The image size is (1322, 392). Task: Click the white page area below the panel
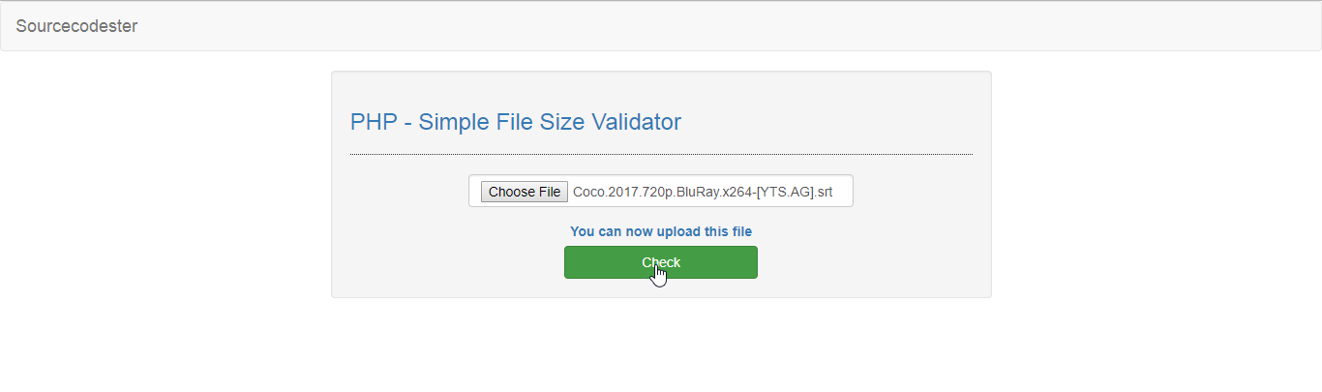tap(660, 348)
